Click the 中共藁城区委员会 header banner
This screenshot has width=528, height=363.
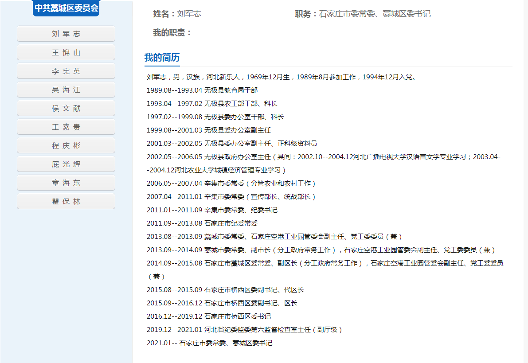[x=66, y=8]
